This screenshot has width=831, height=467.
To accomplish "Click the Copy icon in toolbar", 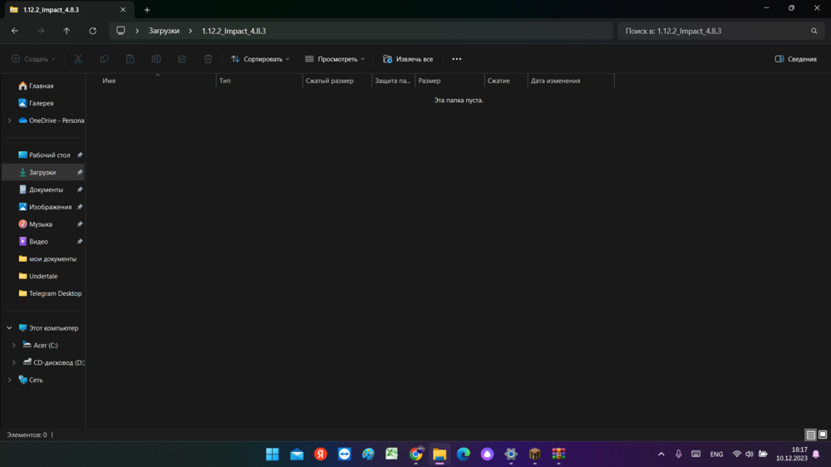I will click(104, 59).
